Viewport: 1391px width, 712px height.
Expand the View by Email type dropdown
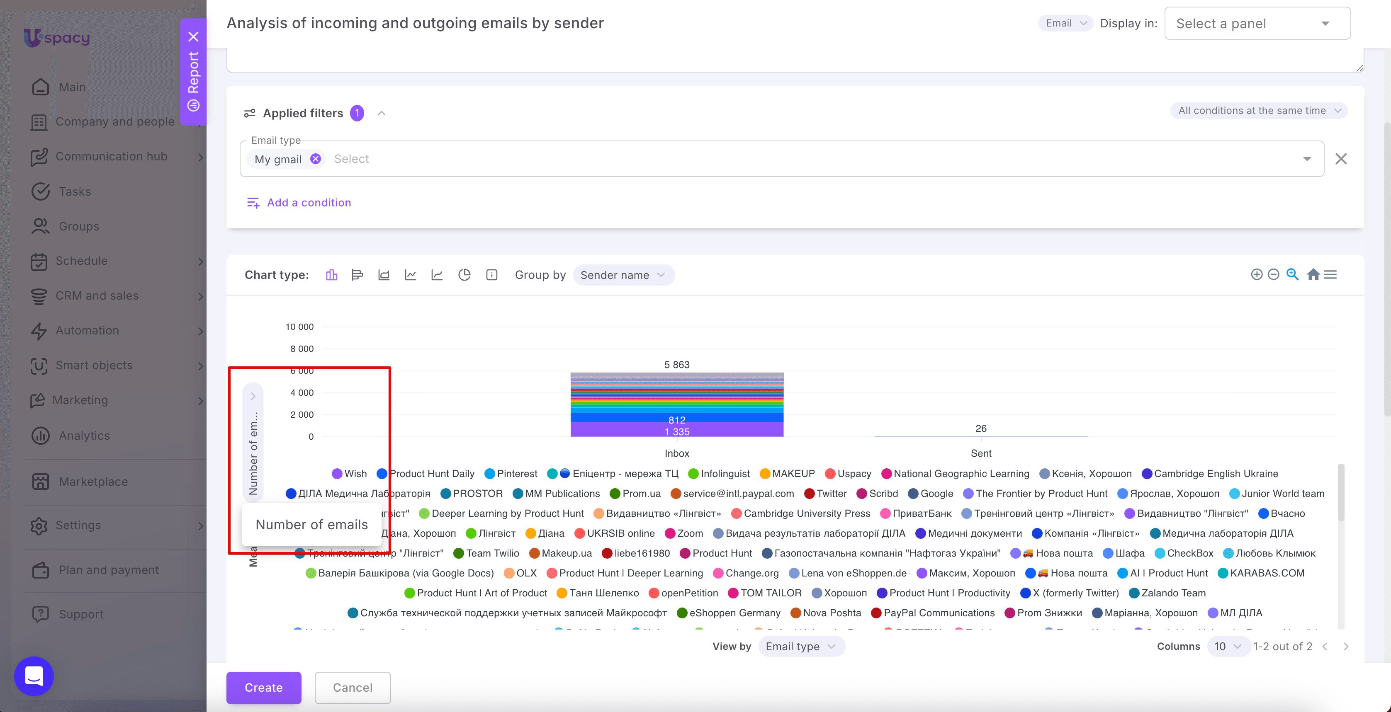[801, 646]
